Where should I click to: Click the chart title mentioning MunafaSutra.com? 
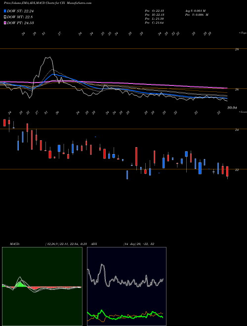point(47,3)
